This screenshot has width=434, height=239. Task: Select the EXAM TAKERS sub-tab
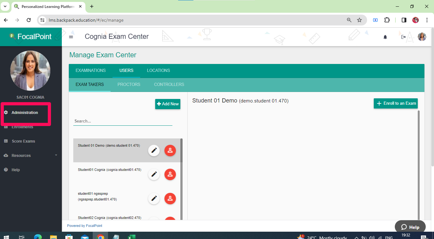90,84
